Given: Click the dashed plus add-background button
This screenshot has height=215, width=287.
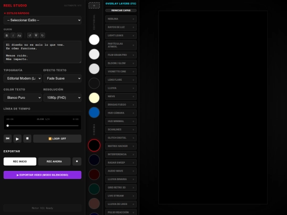Looking at the screenshot, I should (94, 5).
